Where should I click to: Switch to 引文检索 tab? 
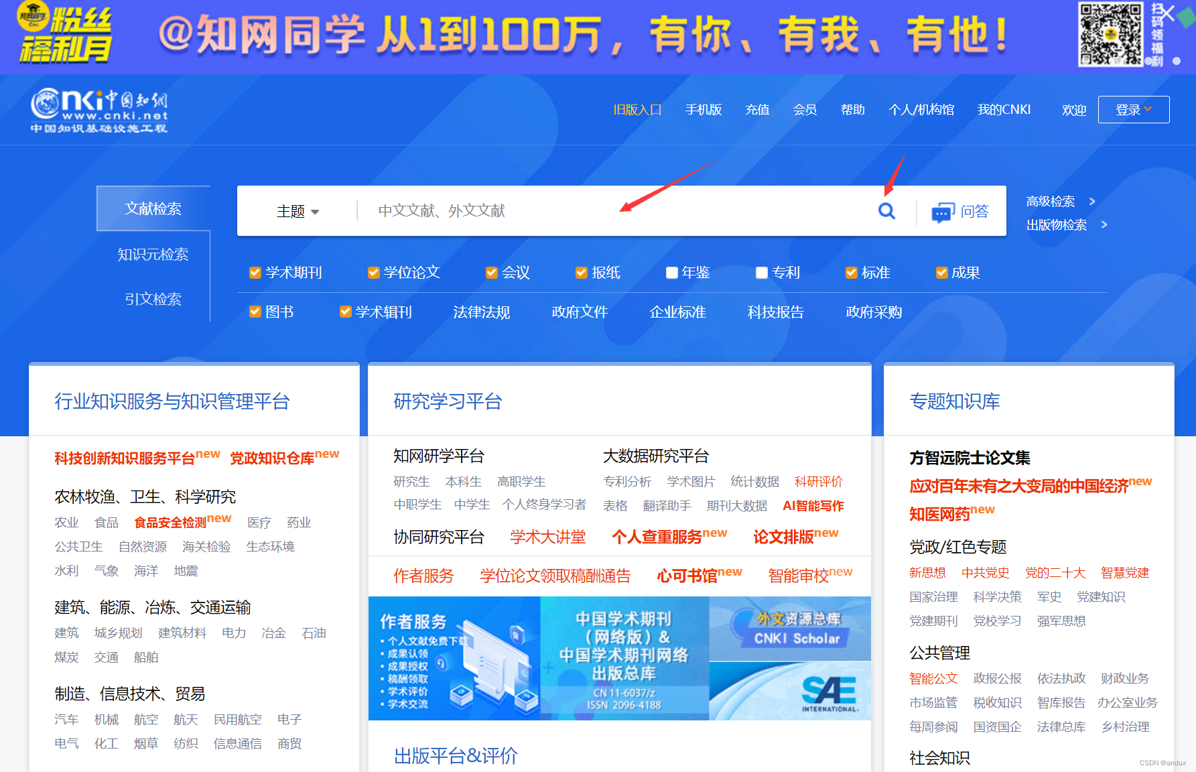coord(153,299)
